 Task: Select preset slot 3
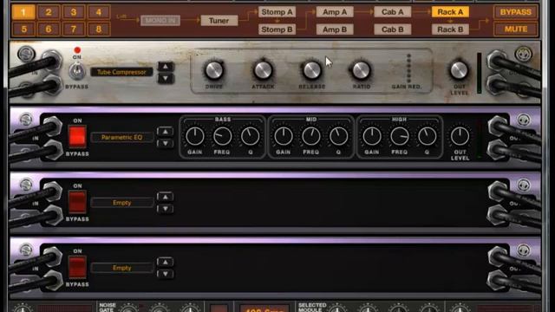point(74,12)
